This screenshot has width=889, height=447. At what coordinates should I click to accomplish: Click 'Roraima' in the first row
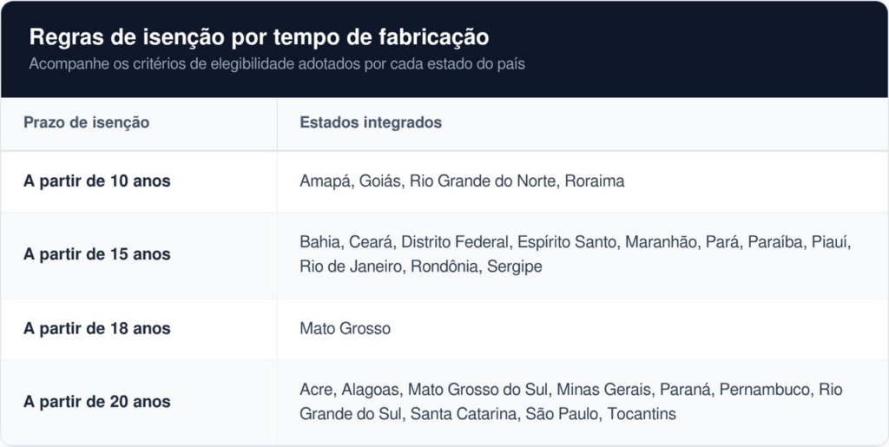click(594, 181)
